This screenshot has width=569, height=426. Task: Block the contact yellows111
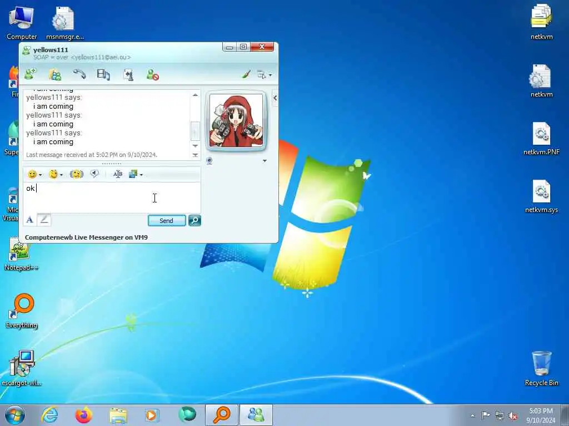153,75
